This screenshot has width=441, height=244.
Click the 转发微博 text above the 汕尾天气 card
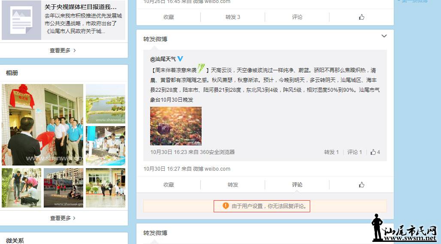[x=155, y=39]
